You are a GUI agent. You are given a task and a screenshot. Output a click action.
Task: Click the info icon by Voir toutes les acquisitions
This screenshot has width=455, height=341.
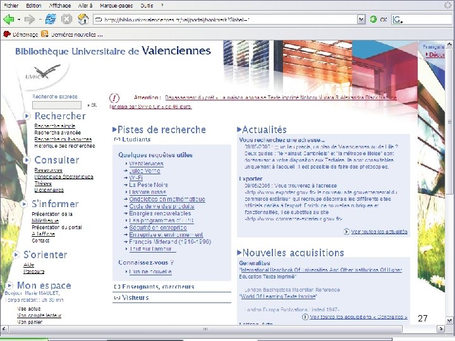click(305, 317)
